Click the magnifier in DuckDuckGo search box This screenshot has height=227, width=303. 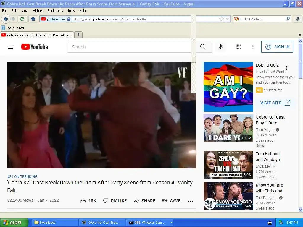click(x=288, y=19)
